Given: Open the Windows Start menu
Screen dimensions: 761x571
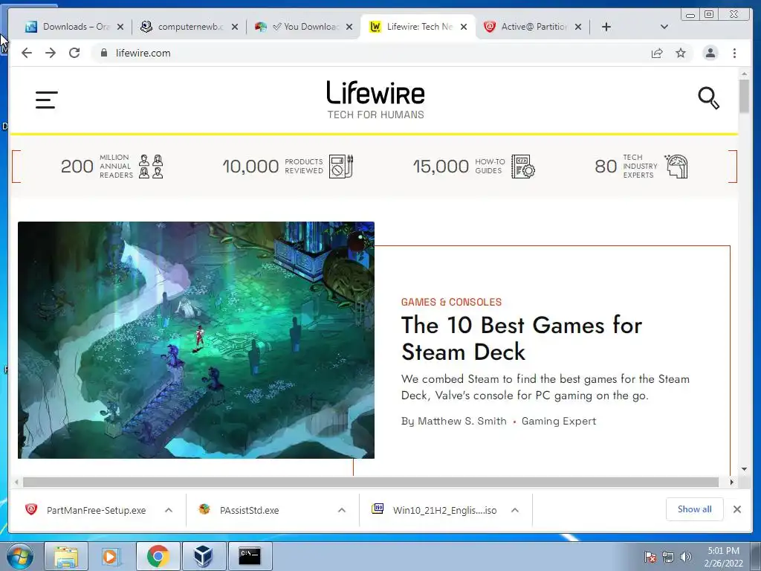Looking at the screenshot, I should tap(19, 556).
